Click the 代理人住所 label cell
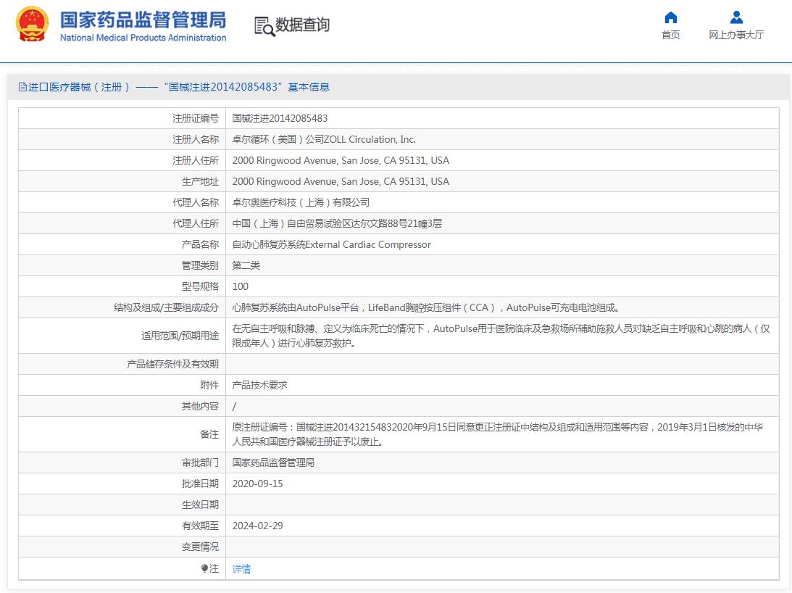The height and width of the screenshot is (593, 792). [x=122, y=223]
